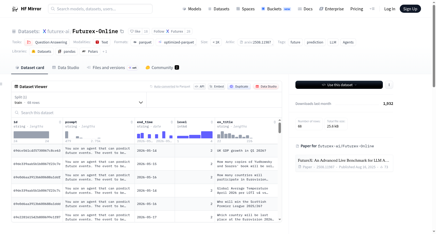436x234 pixels.
Task: Open the Models navigation item
Action: (x=192, y=9)
